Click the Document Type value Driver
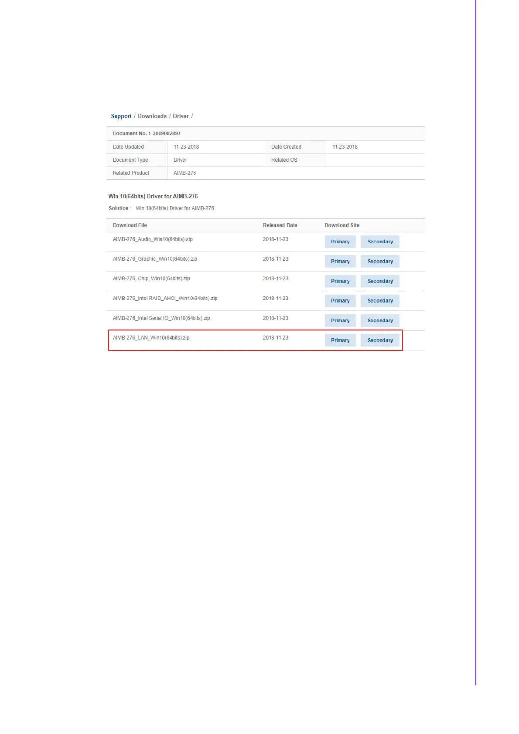 [x=180, y=160]
